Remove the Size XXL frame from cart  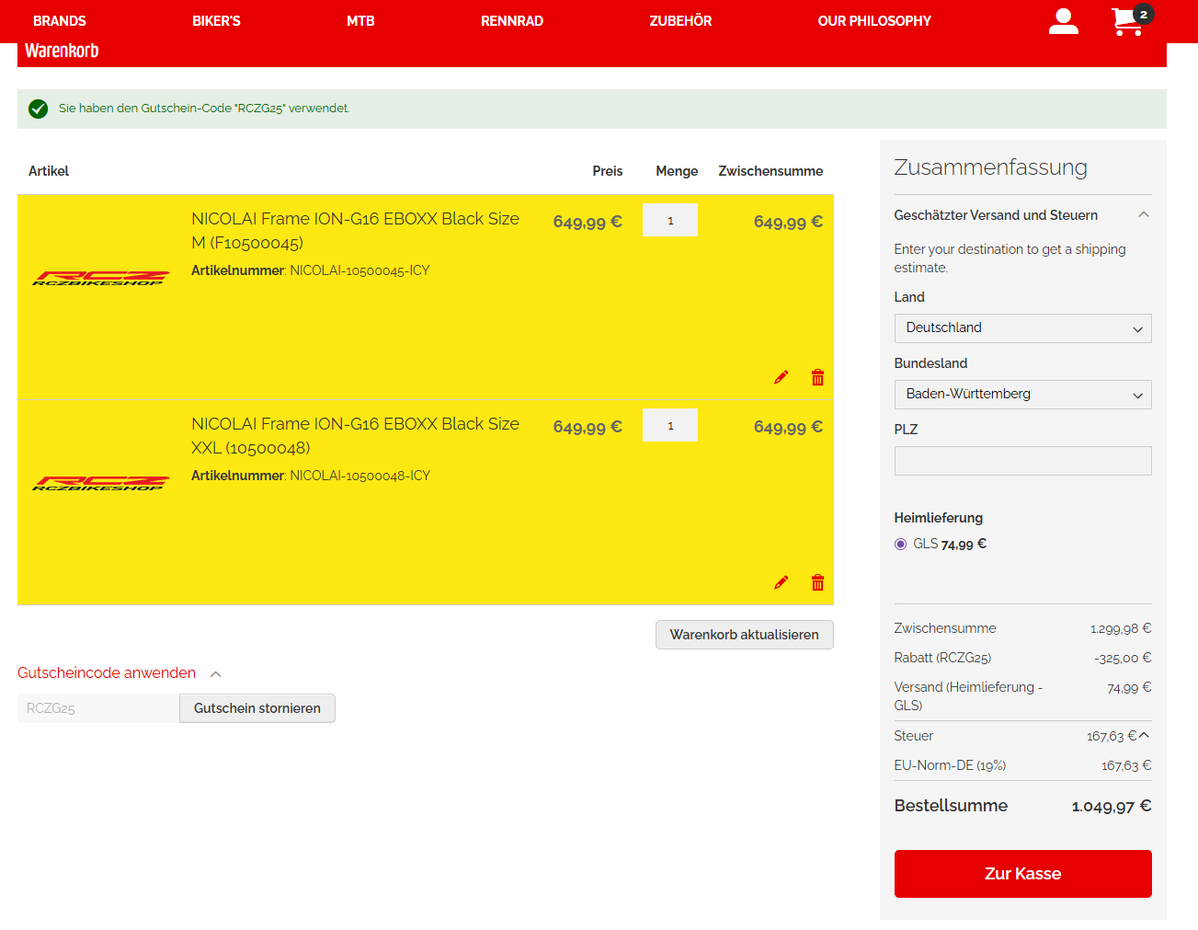coord(817,582)
